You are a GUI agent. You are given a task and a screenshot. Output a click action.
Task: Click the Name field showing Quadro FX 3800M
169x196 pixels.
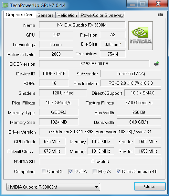[82, 25]
